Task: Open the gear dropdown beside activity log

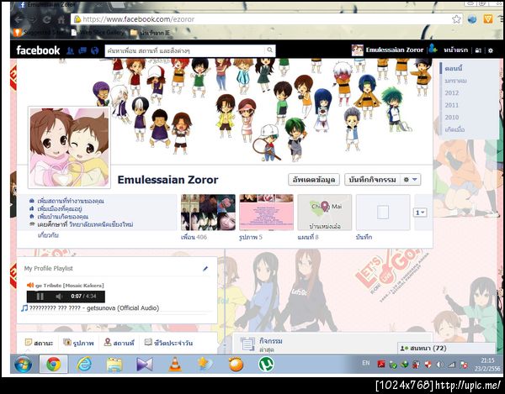Action: coord(411,180)
